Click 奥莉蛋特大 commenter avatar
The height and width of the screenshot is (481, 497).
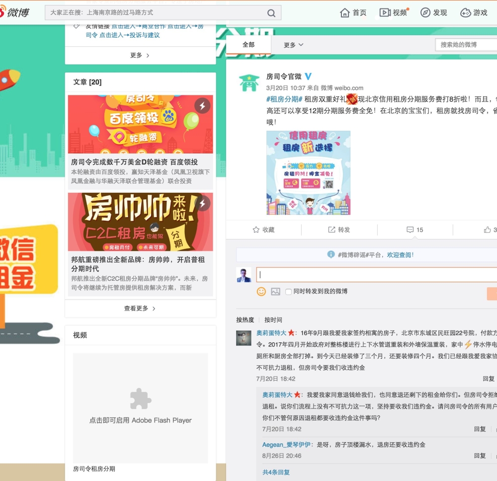coord(244,338)
